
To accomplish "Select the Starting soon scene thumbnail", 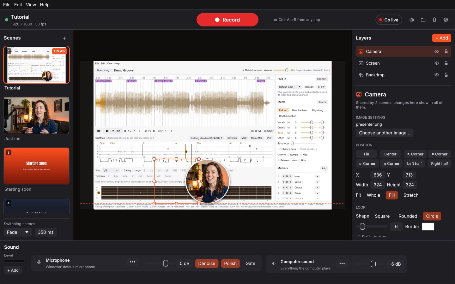I will (36, 166).
